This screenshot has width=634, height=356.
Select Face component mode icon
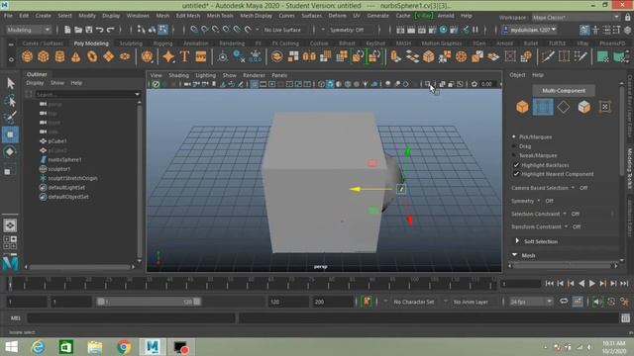coord(584,107)
